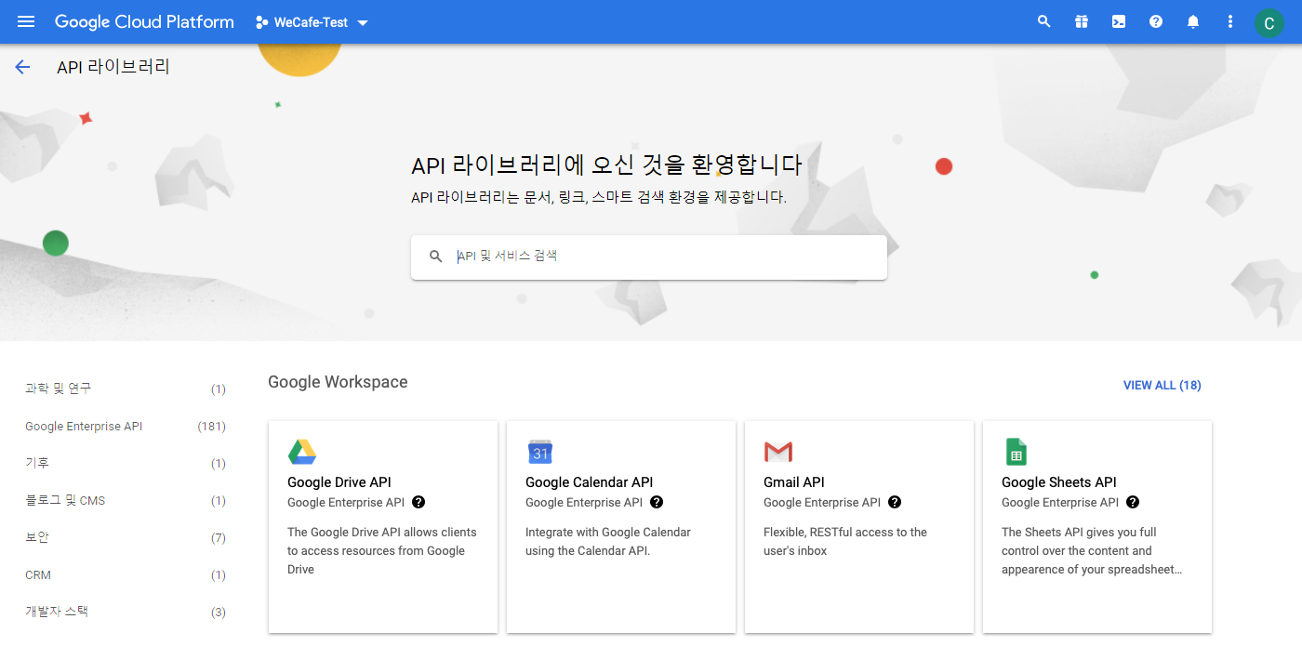Go back using the back arrow
This screenshot has height=659, width=1302.
(x=22, y=67)
